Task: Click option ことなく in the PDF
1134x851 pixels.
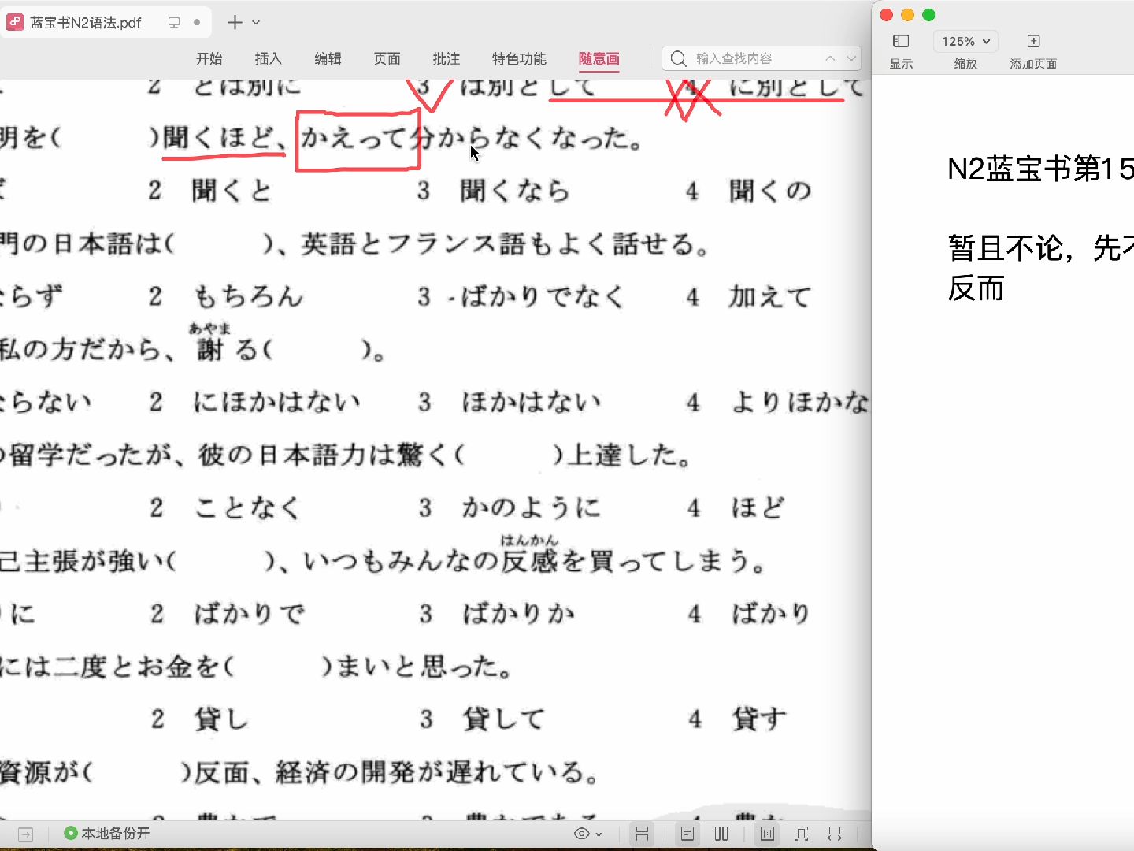Action: (x=248, y=508)
